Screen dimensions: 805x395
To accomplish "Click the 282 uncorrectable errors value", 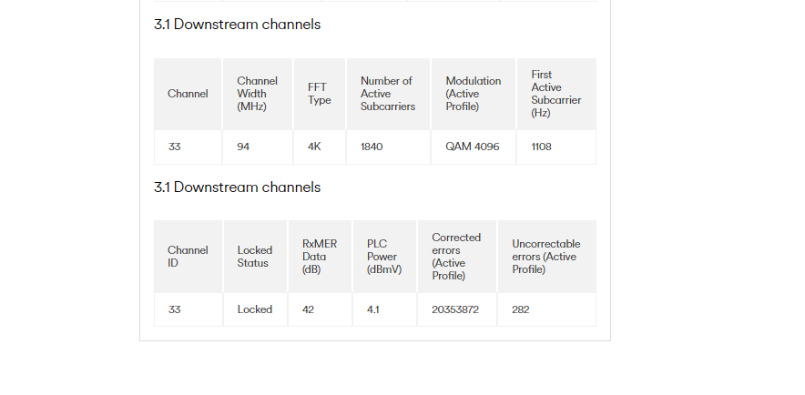I will point(521,309).
